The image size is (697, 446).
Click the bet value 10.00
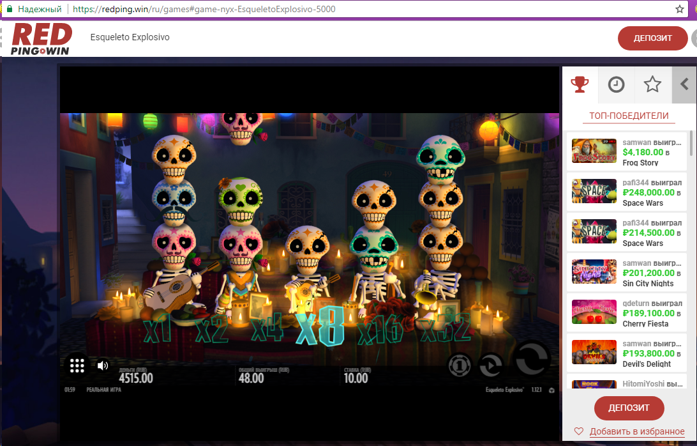356,378
